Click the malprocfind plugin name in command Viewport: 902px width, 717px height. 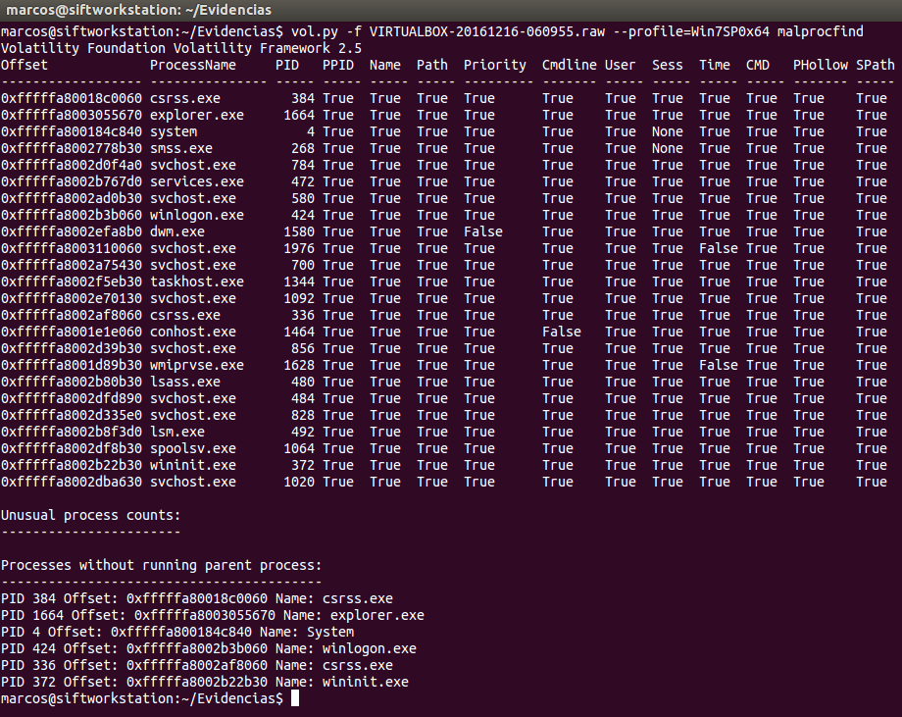(820, 31)
